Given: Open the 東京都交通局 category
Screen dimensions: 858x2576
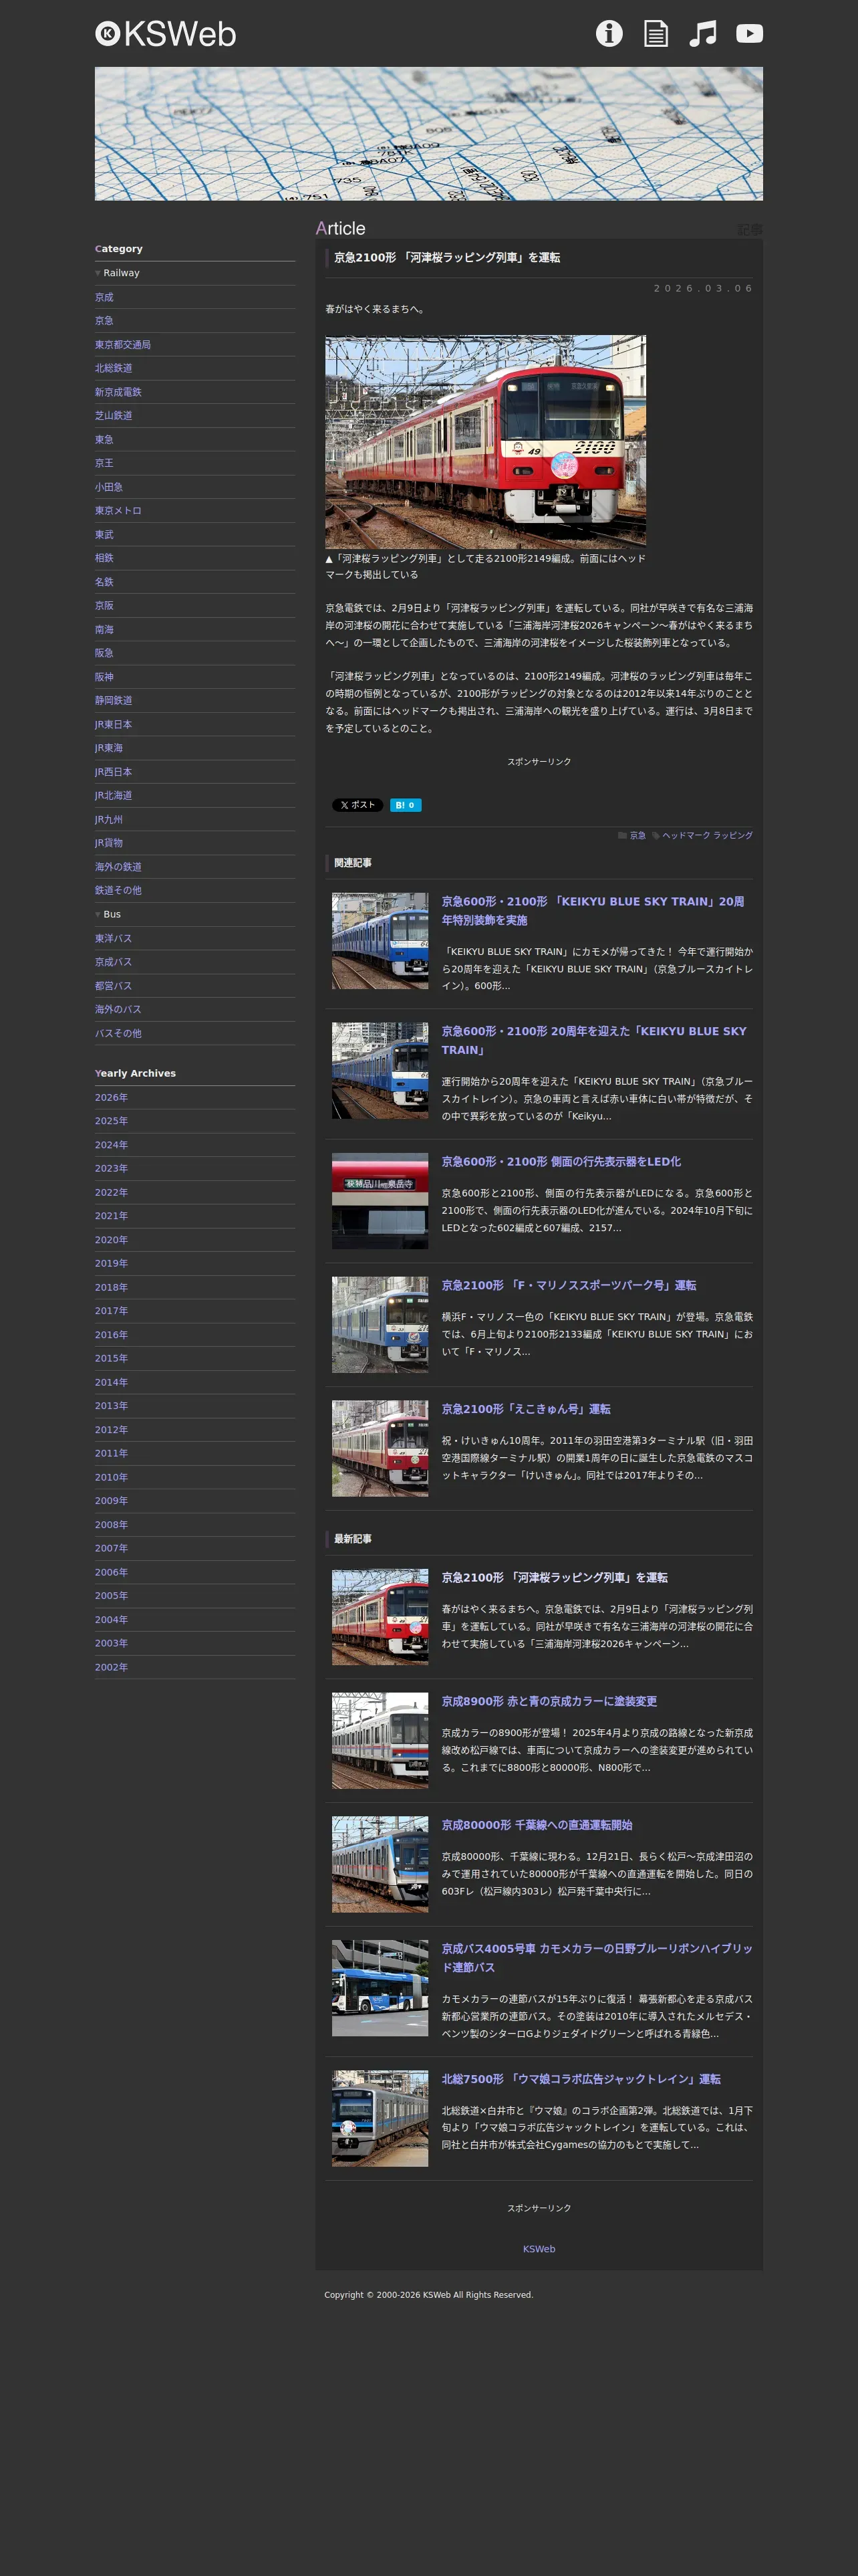Looking at the screenshot, I should pos(123,345).
